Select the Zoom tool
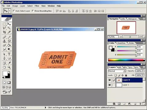This screenshot has width=147, height=110. tap(9, 67)
